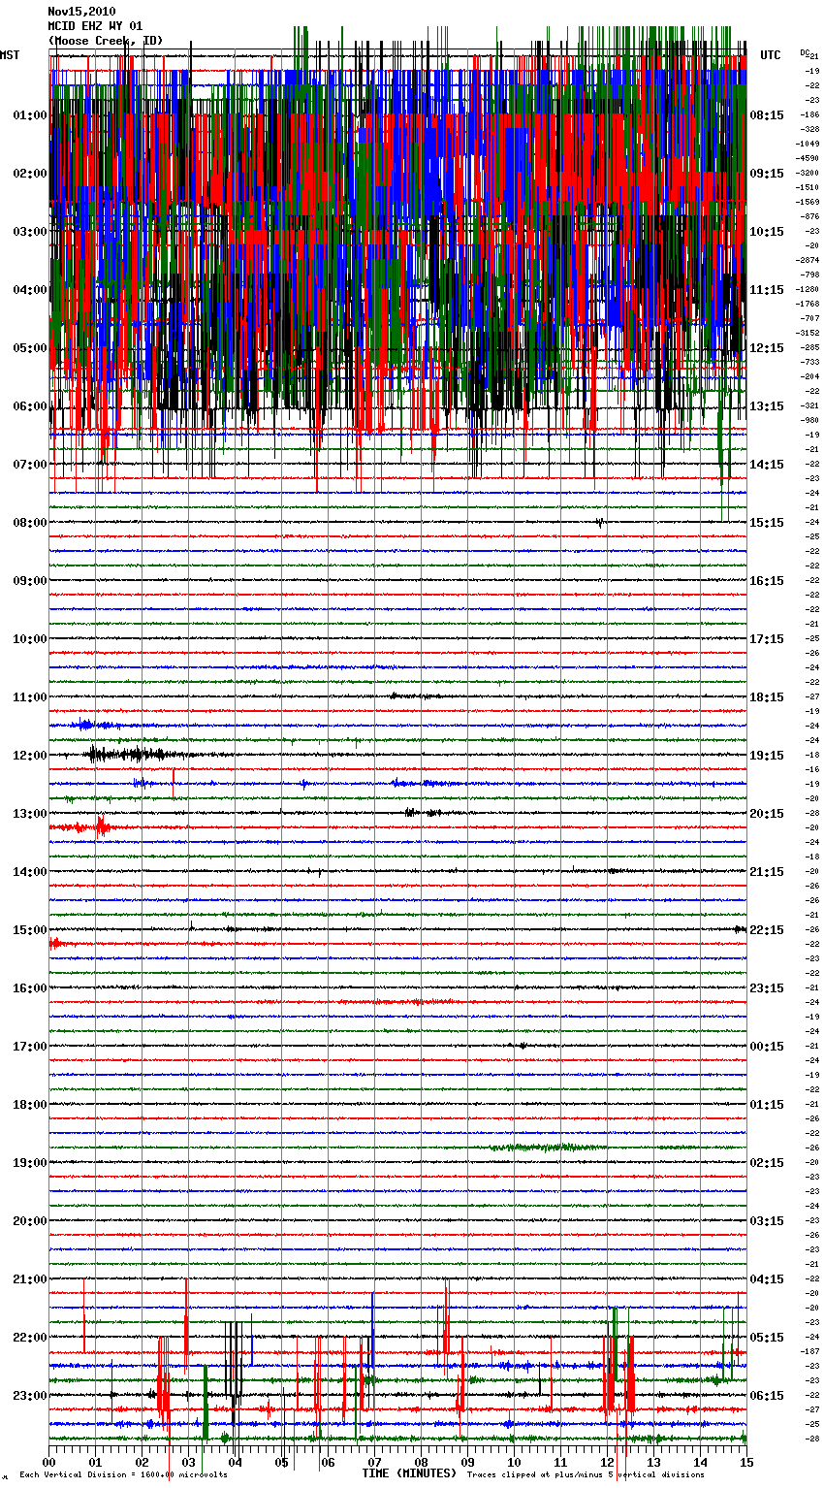Click the "UTC" timezone header
The width and height of the screenshot is (824, 1488).
point(771,55)
